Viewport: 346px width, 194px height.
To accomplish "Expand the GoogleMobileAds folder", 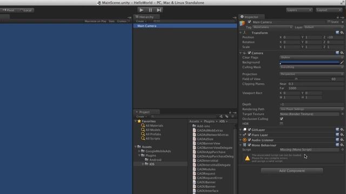I will [139, 151].
